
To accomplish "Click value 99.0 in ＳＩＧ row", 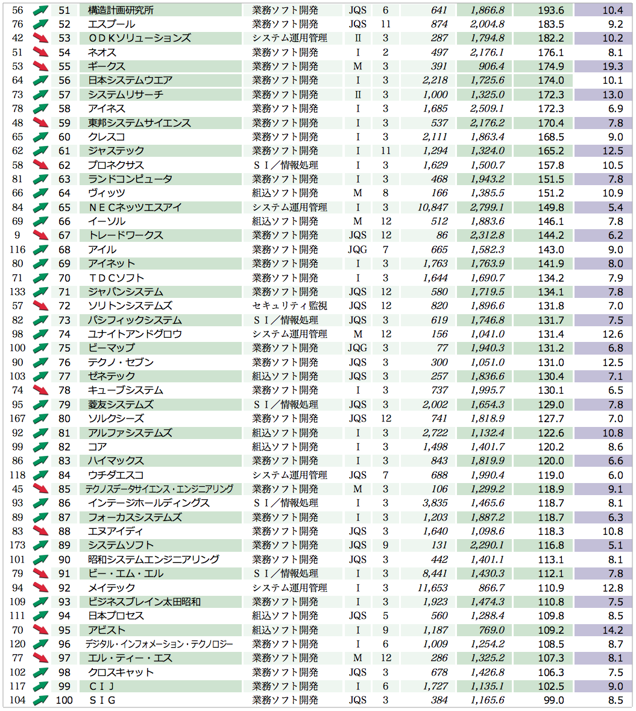I will [x=554, y=700].
